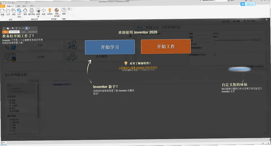Collapse the recent documents filter panel arrow
The height and width of the screenshot is (146, 271).
pyautogui.click(x=37, y=81)
